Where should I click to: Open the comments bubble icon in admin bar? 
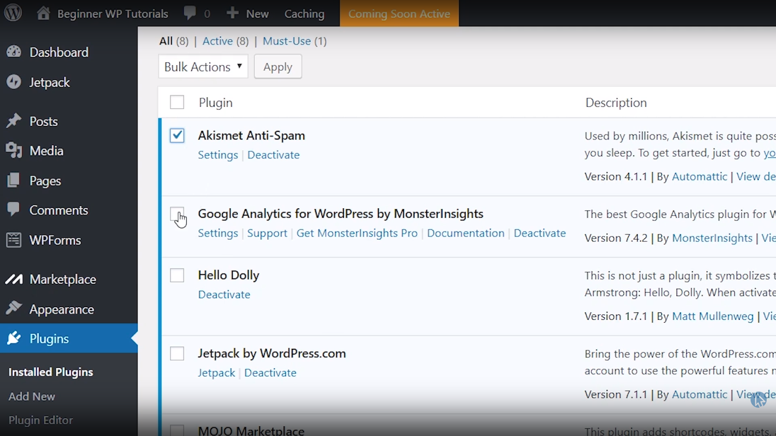190,13
